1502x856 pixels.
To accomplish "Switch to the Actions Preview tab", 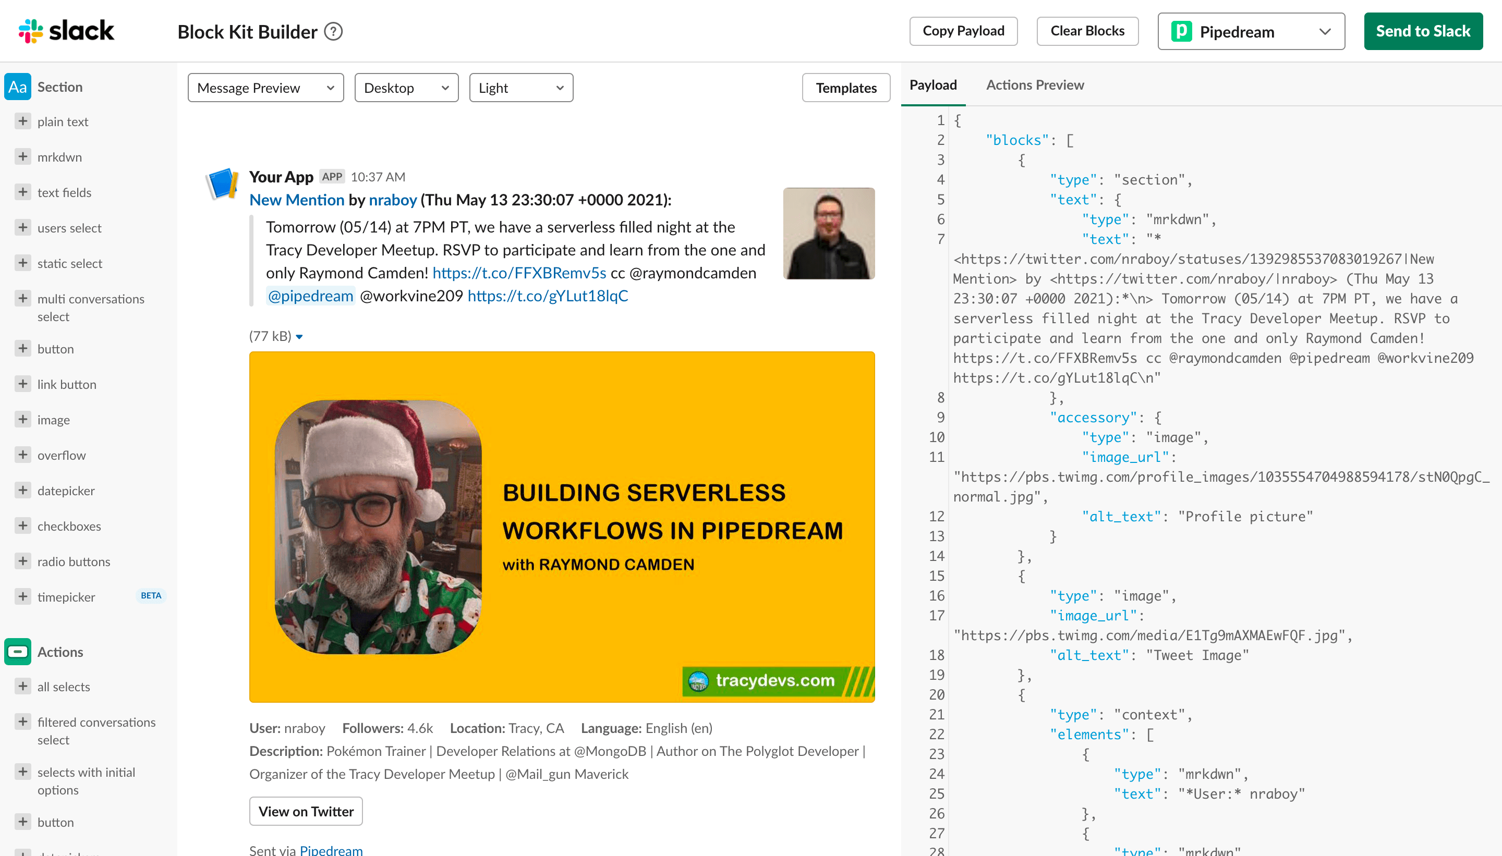I will coord(1035,84).
